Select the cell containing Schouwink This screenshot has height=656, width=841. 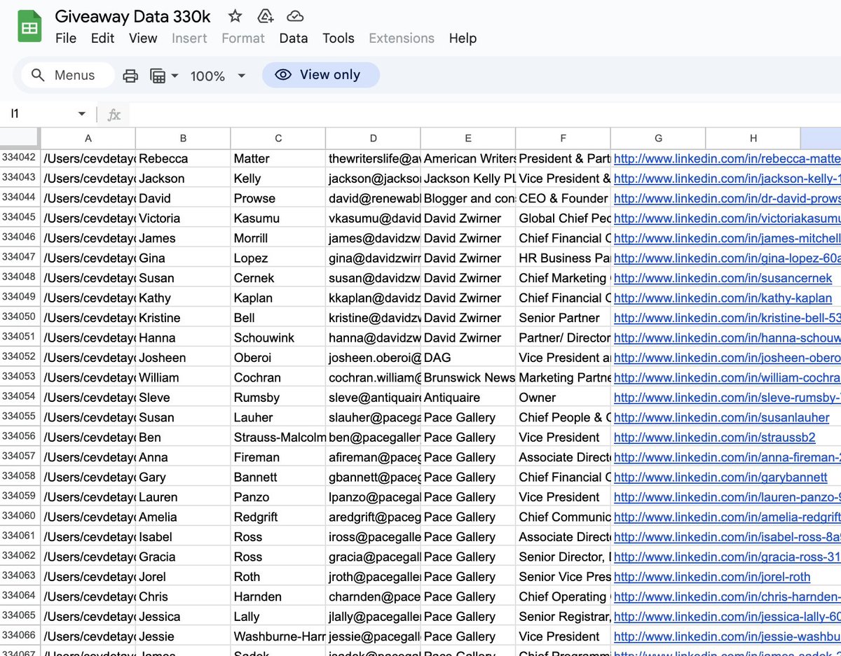pyautogui.click(x=278, y=337)
